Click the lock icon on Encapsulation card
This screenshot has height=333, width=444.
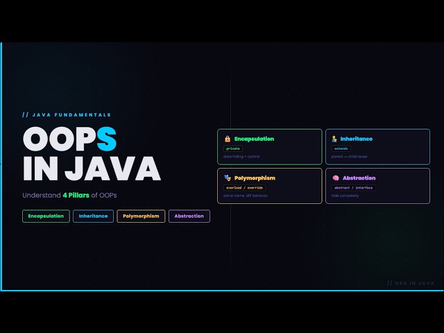228,139
